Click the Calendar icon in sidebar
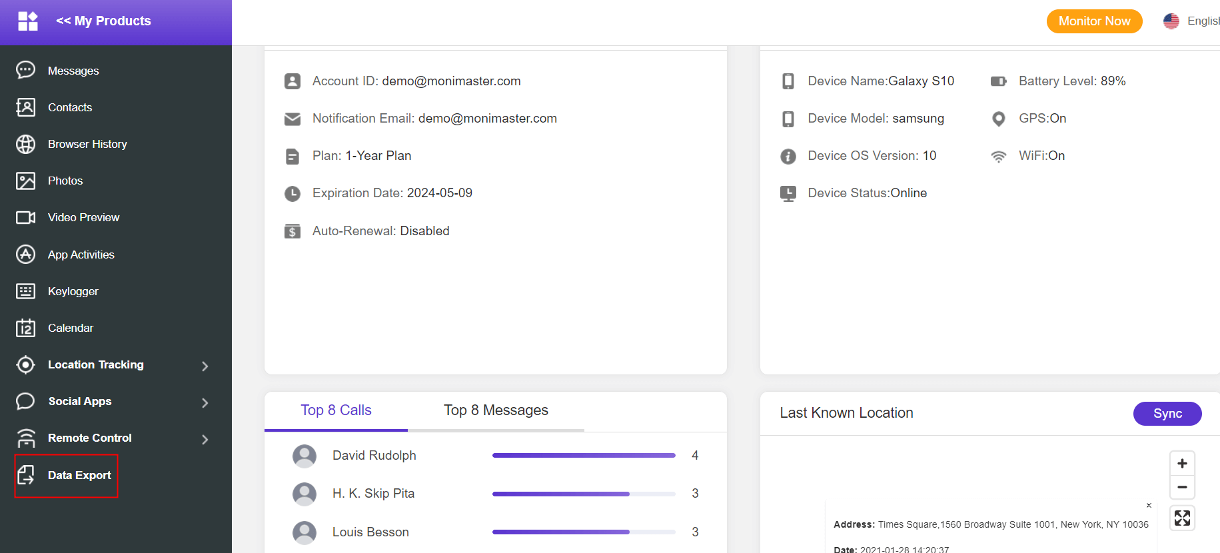Image resolution: width=1220 pixels, height=553 pixels. click(25, 328)
